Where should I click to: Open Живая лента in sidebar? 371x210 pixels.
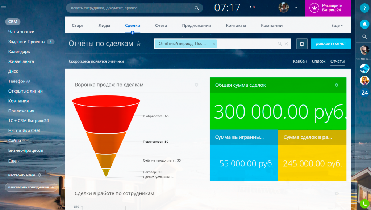pyautogui.click(x=21, y=61)
